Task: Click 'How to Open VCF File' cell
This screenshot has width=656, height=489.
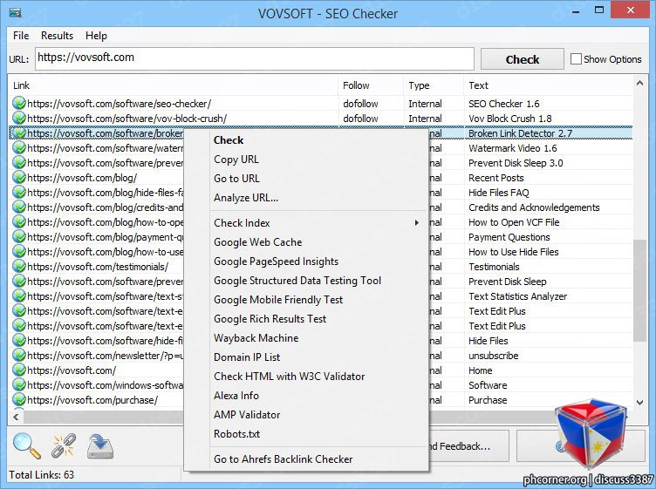Action: click(514, 222)
